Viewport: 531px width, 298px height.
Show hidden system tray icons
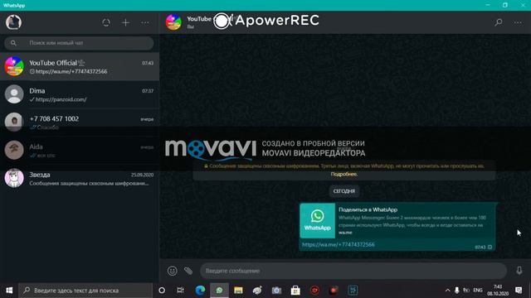click(447, 291)
